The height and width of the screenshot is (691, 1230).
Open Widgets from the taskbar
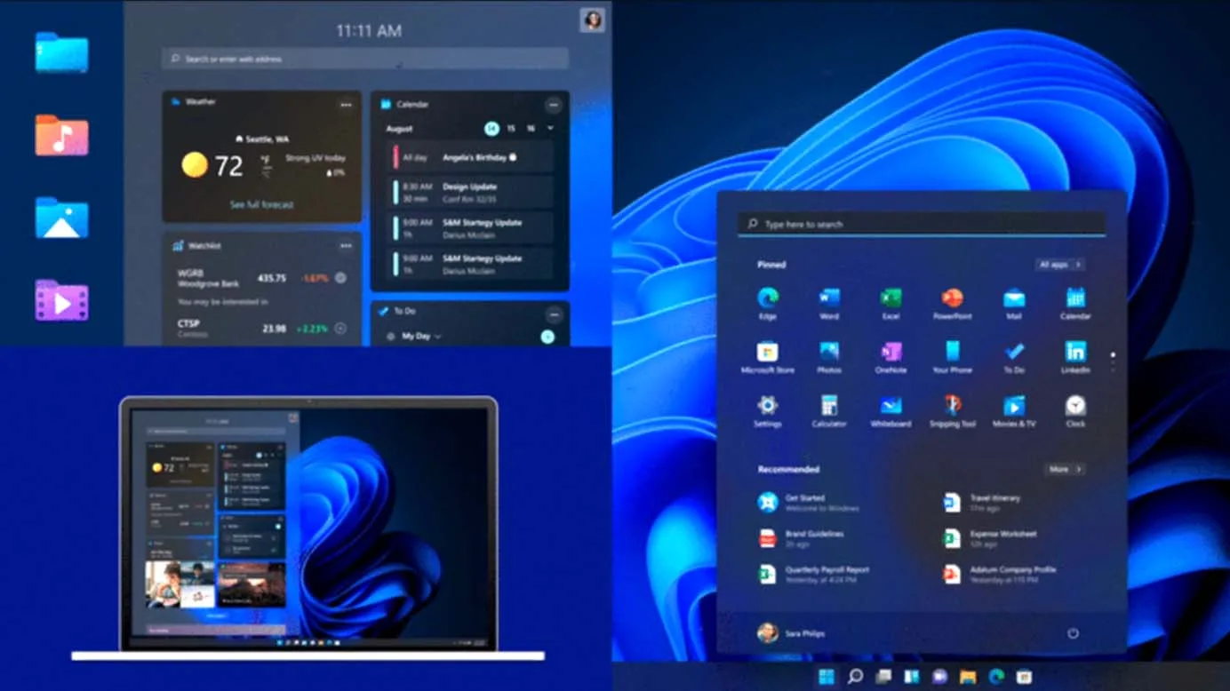[912, 677]
